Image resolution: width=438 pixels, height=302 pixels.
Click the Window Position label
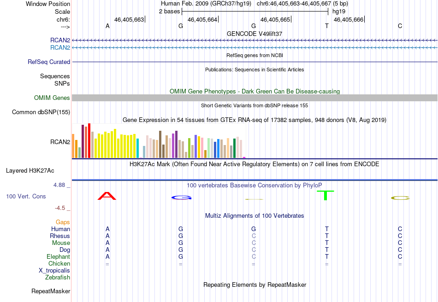(x=48, y=4)
